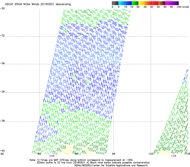The image size is (190, 167).
Task: Select the -40 latitude axis label
Action: point(2,151)
